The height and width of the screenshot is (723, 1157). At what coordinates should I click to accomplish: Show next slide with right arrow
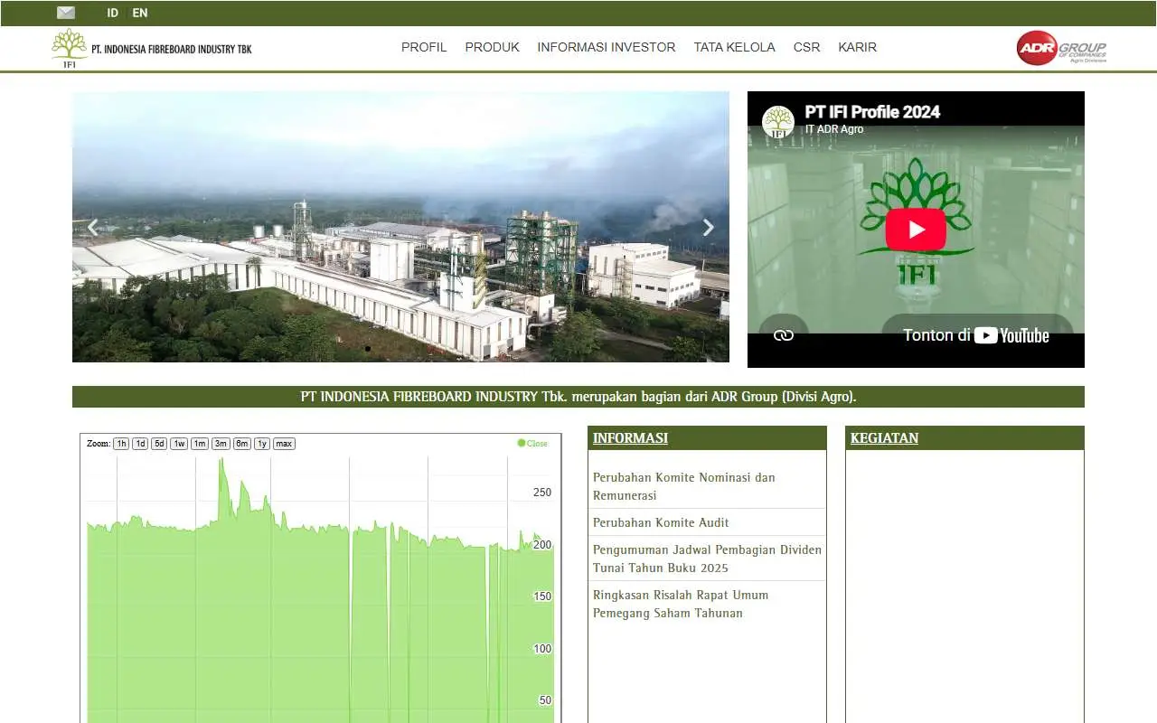pyautogui.click(x=709, y=228)
